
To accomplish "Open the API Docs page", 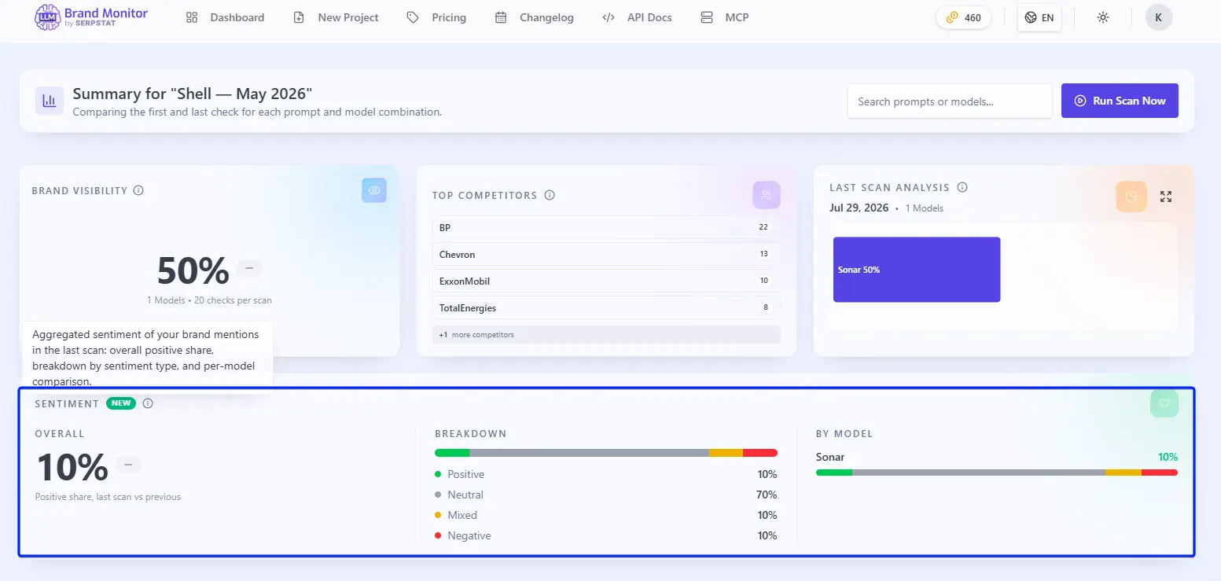I will (x=637, y=17).
